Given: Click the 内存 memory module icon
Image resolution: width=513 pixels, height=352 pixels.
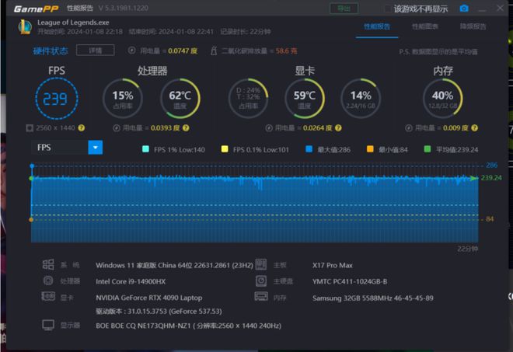Looking at the screenshot, I should tap(261, 297).
